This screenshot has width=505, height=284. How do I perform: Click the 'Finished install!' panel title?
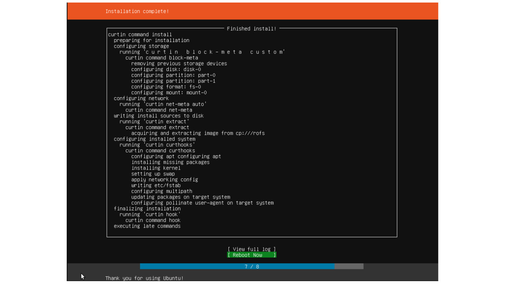[252, 29]
